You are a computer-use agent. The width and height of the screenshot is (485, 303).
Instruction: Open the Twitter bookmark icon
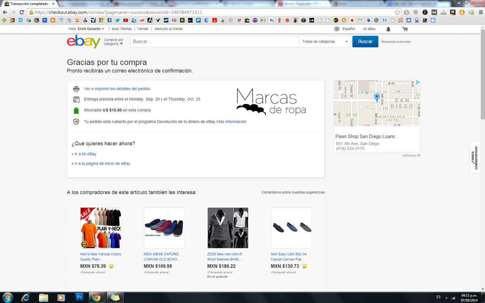point(117,20)
